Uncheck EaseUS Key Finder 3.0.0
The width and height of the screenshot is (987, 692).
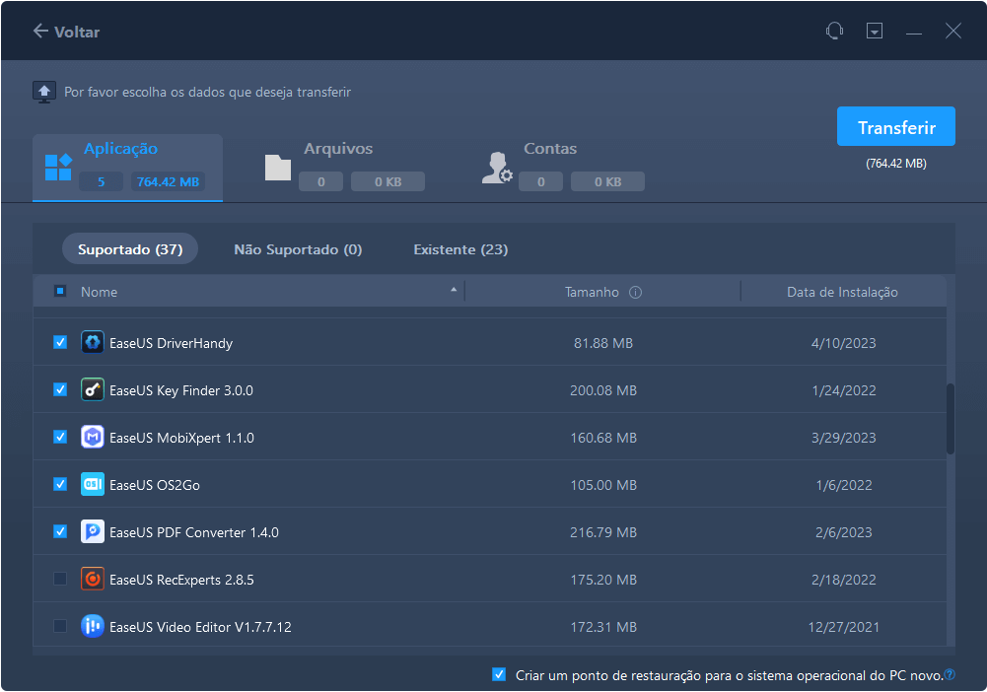tap(60, 389)
